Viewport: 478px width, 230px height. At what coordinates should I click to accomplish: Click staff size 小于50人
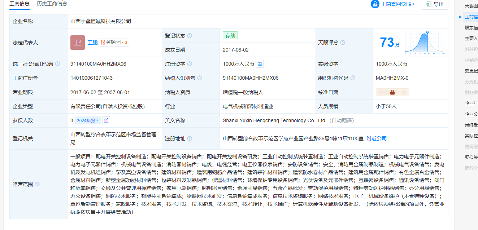coord(386,106)
